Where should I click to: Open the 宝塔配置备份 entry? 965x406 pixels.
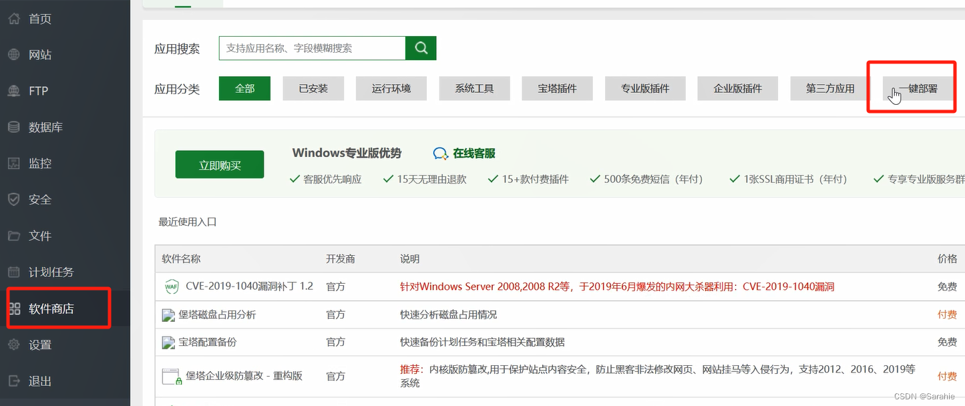(208, 343)
